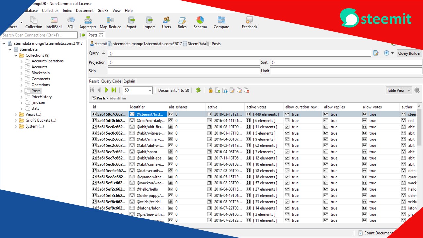Image resolution: width=423 pixels, height=238 pixels.
Task: Jump to the last results page
Action: [114, 90]
